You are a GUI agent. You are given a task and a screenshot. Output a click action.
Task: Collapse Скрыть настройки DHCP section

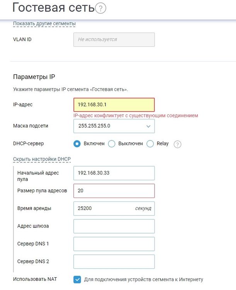pos(42,159)
